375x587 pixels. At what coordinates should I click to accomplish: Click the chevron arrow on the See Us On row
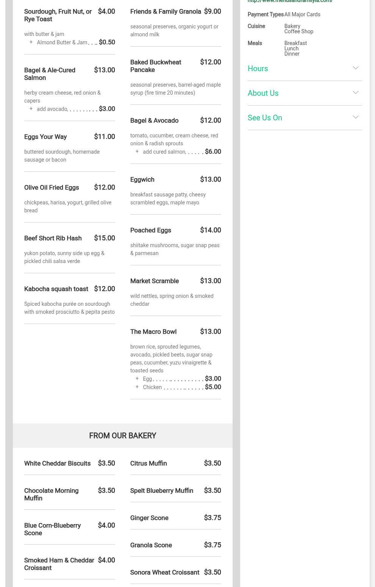pos(355,117)
